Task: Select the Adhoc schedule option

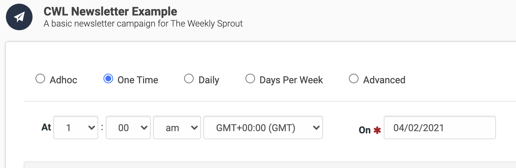Action: pos(40,79)
